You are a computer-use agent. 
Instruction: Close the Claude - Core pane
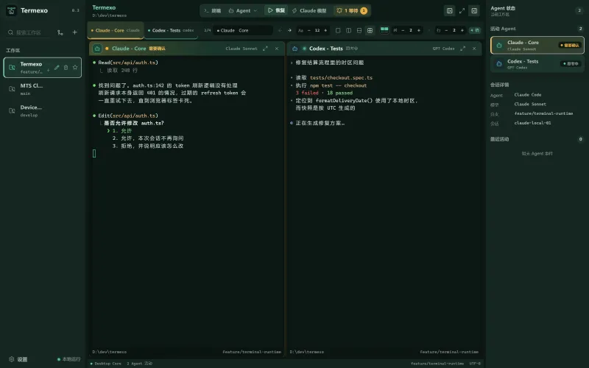(x=277, y=49)
